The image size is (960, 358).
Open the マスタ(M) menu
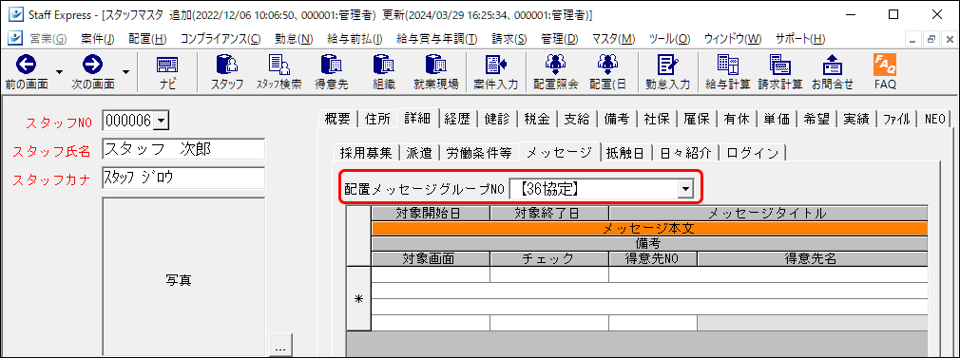[x=613, y=39]
